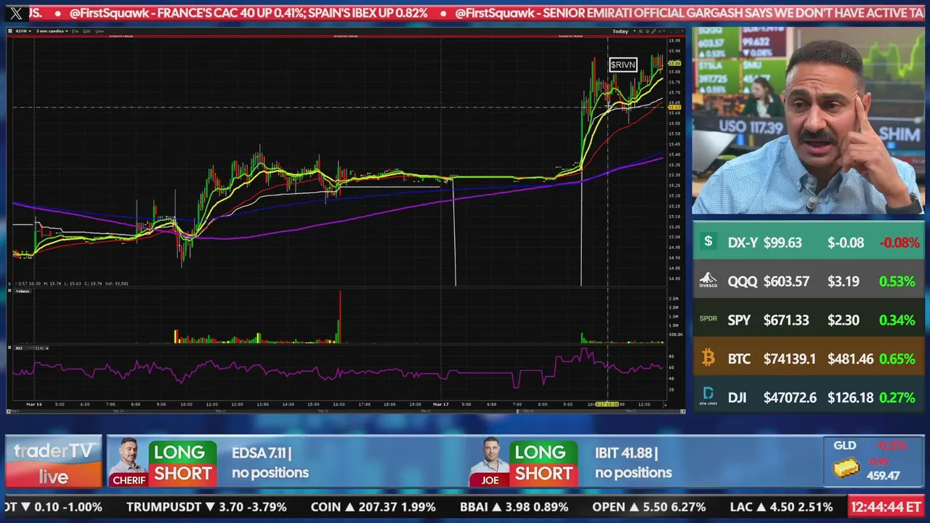Click OPEN 5.50 in the bottom ticker

649,507
